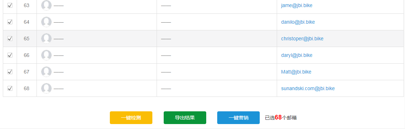Click the avatar icon in row 65
This screenshot has height=129, width=405.
tap(46, 39)
